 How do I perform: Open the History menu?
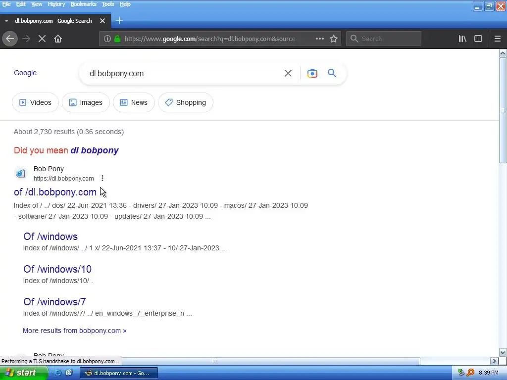[x=56, y=4]
